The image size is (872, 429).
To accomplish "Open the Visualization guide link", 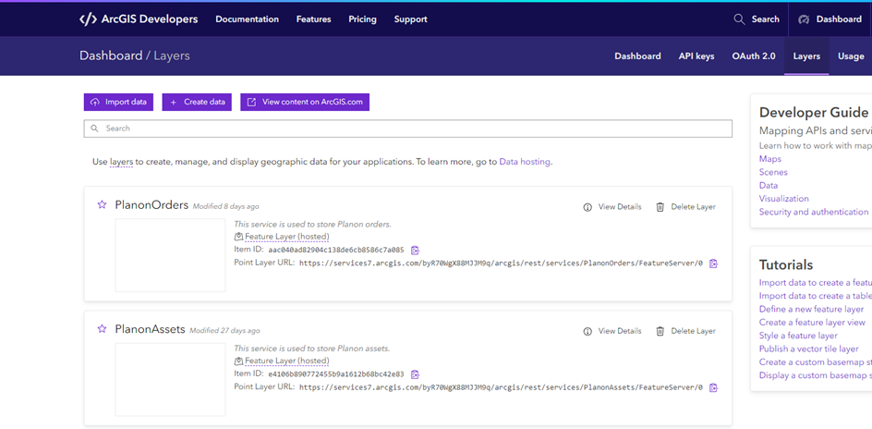I will pos(784,199).
